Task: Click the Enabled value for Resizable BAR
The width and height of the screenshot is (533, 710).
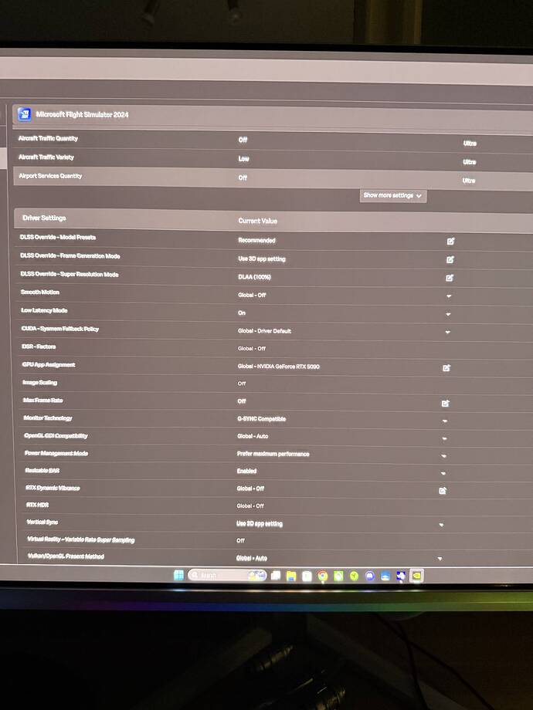Action: click(246, 471)
